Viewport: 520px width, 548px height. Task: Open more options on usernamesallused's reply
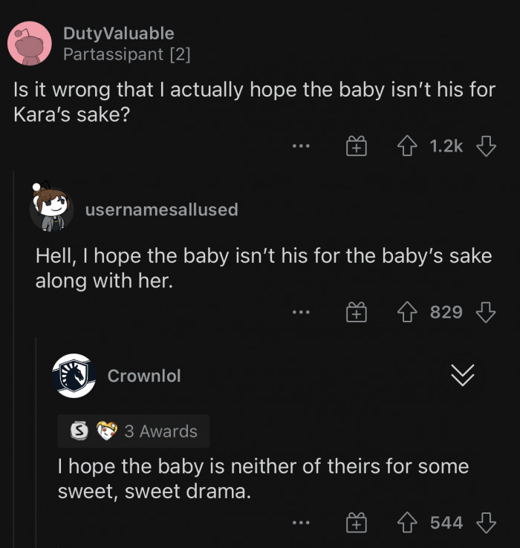click(x=300, y=313)
